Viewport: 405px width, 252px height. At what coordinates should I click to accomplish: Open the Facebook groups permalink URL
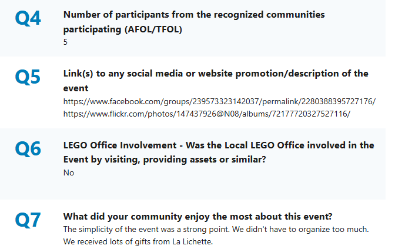[219, 101]
